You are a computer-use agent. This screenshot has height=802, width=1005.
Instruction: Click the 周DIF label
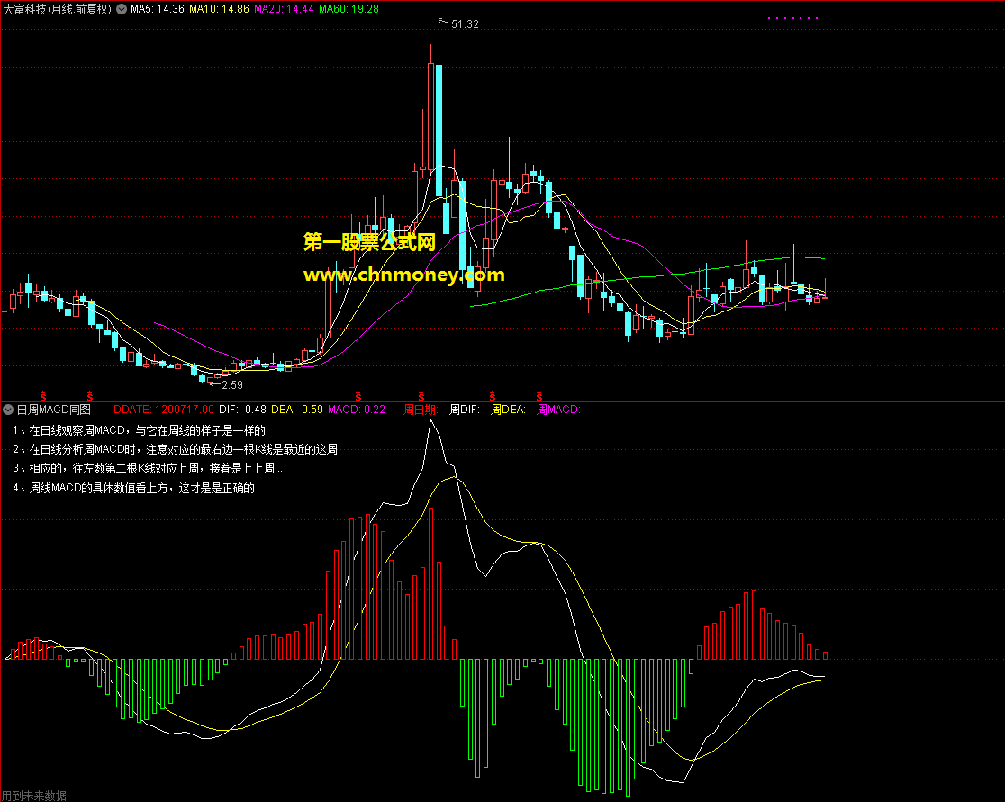[x=467, y=410]
